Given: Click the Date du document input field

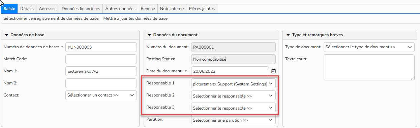Looking at the screenshot, I should (230, 71).
